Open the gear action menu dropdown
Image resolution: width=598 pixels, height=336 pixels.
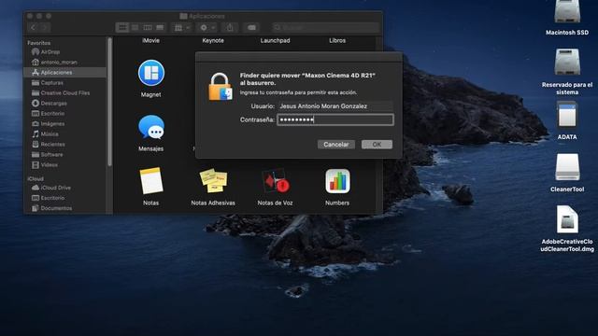(207, 27)
